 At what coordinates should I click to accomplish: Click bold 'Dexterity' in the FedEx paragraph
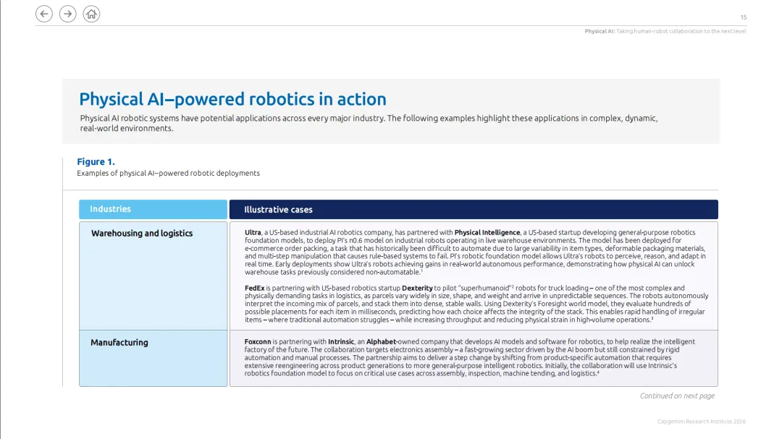(417, 288)
